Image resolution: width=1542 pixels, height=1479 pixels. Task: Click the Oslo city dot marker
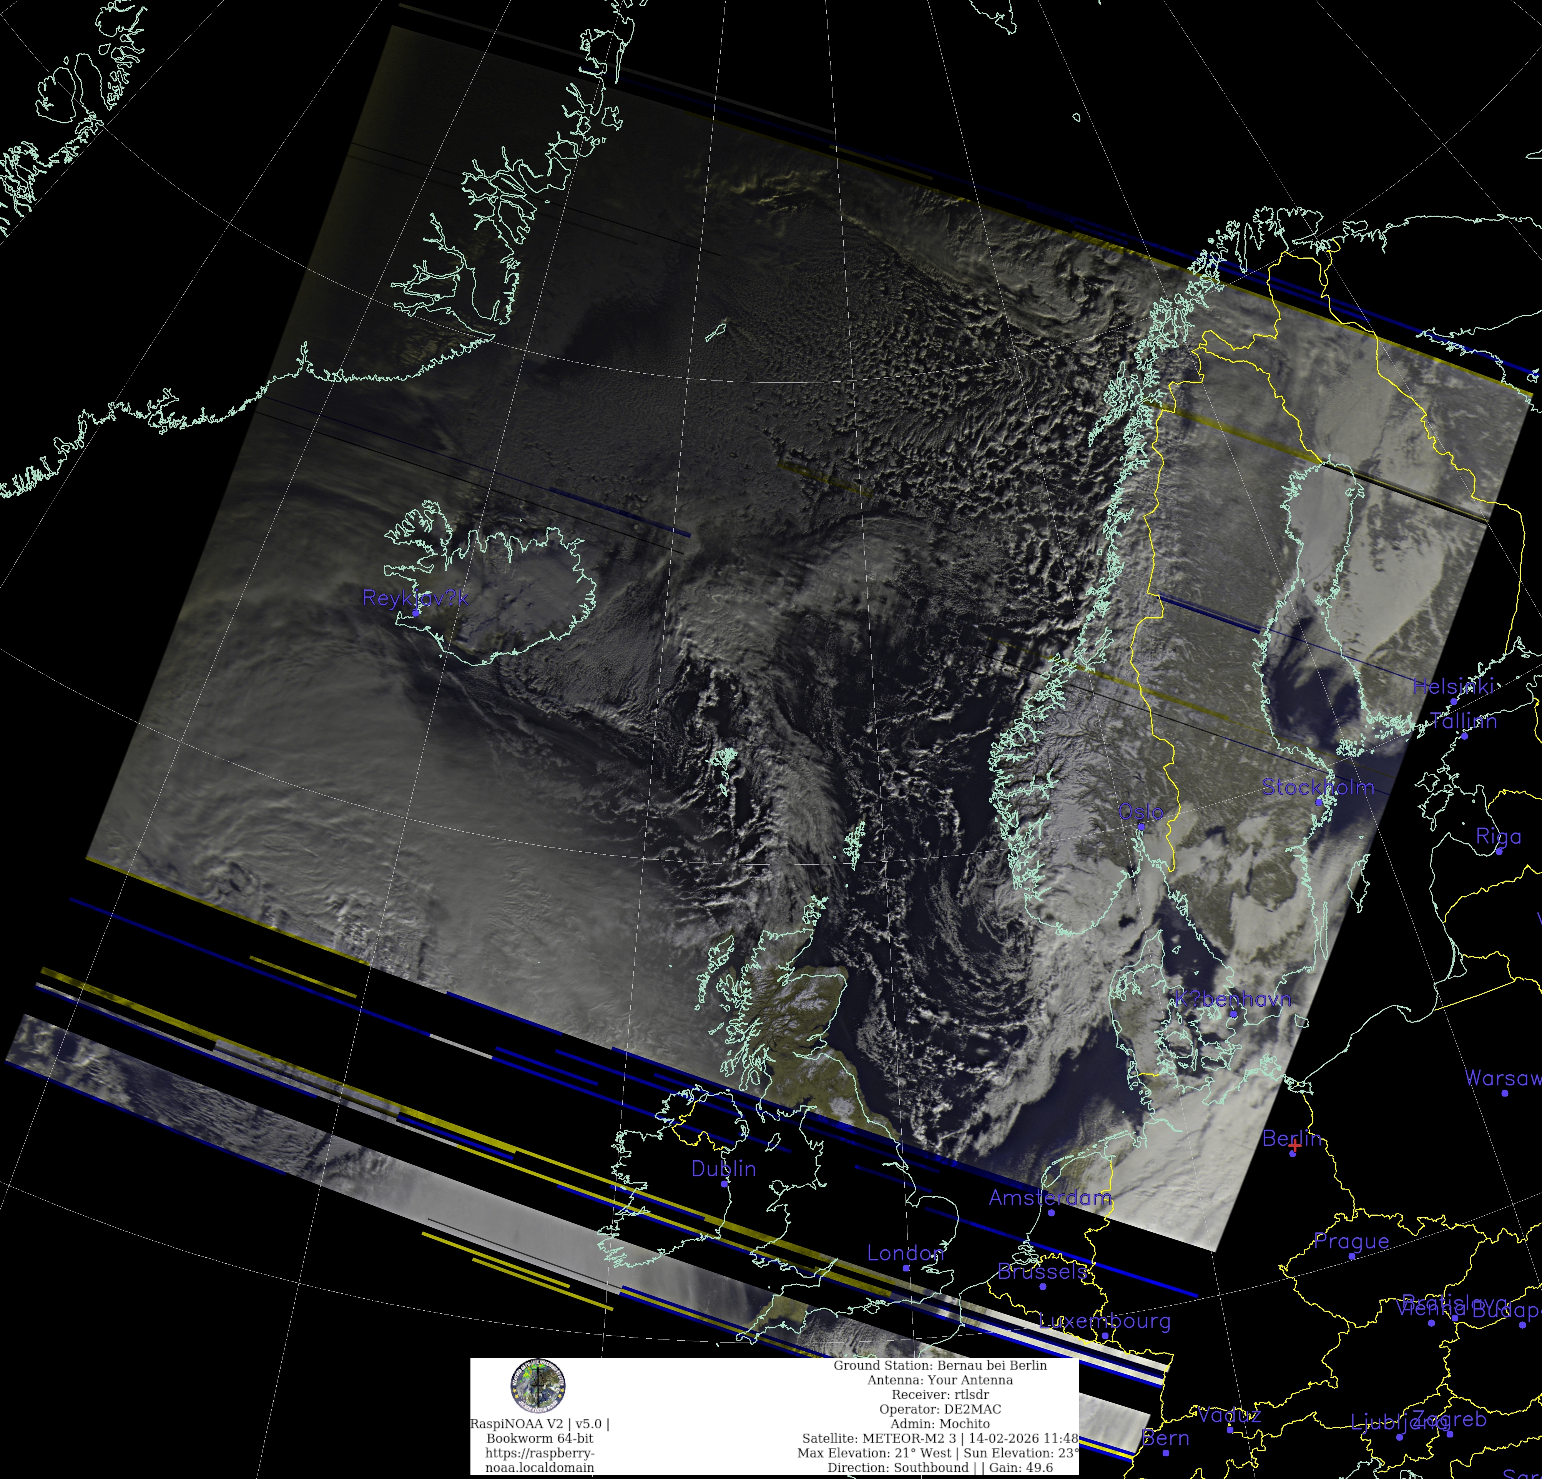pyautogui.click(x=1141, y=827)
